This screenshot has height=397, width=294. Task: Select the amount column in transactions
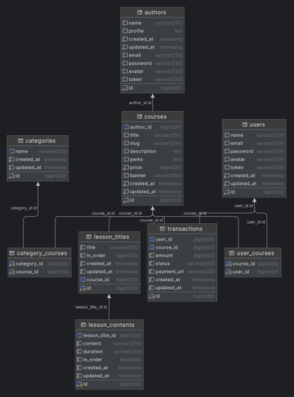tap(181, 256)
